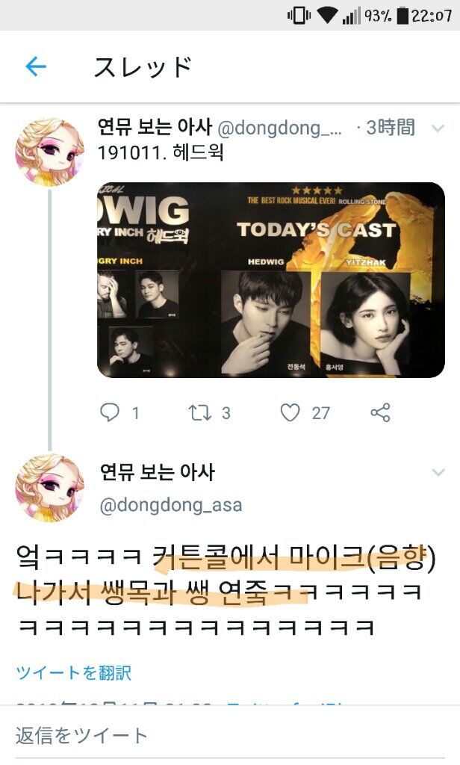Open the share icon on first tweet

381,412
